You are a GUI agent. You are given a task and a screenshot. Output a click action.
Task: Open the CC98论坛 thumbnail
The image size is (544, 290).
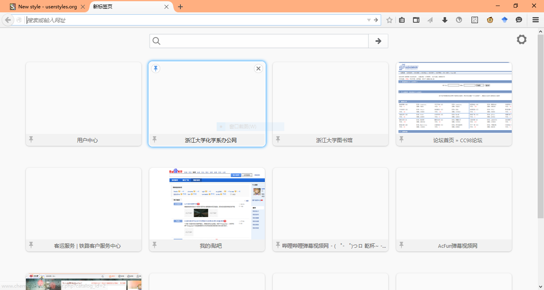pos(454,98)
